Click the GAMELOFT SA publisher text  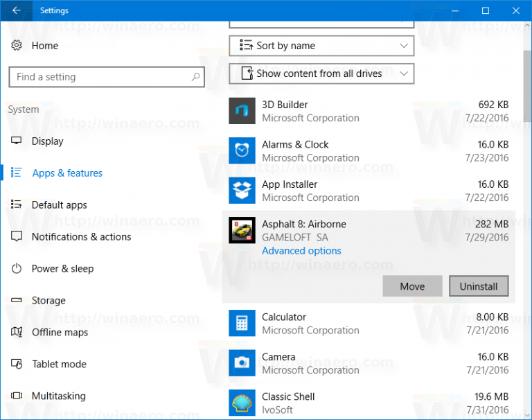pos(295,237)
